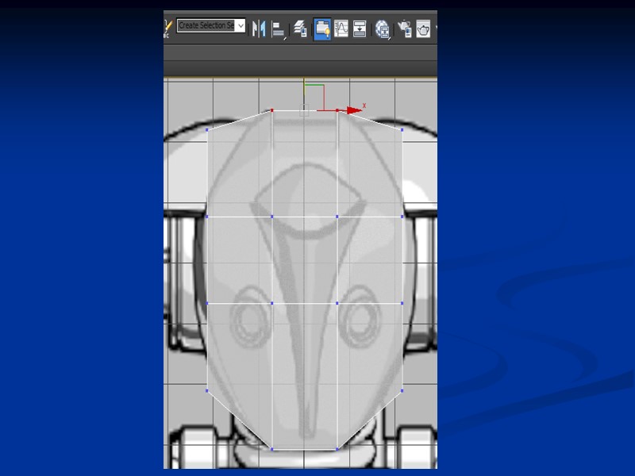635x476 pixels.
Task: Open the Curve Editor
Action: (341, 29)
